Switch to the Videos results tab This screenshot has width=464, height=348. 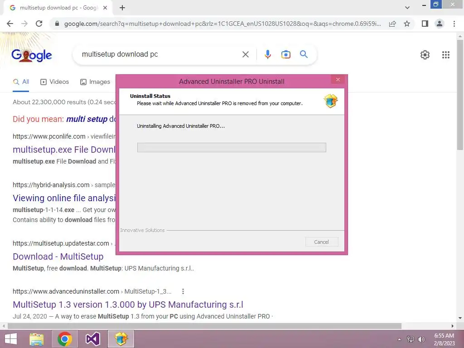[55, 82]
